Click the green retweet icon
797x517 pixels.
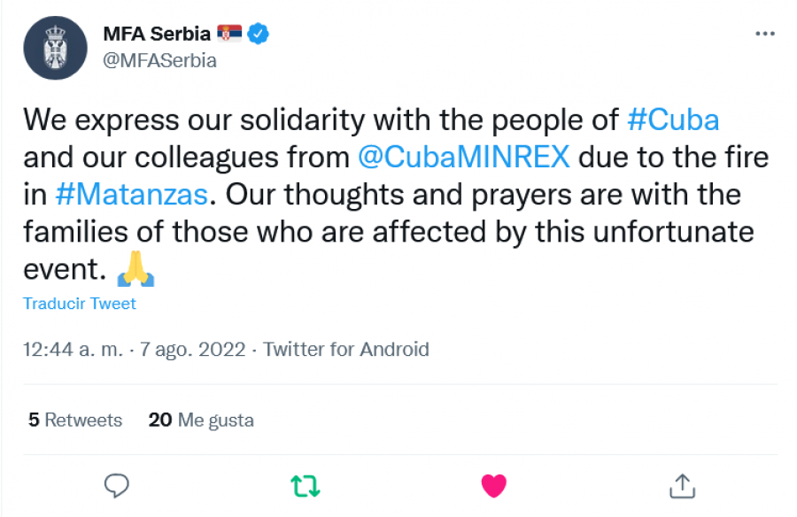click(305, 485)
